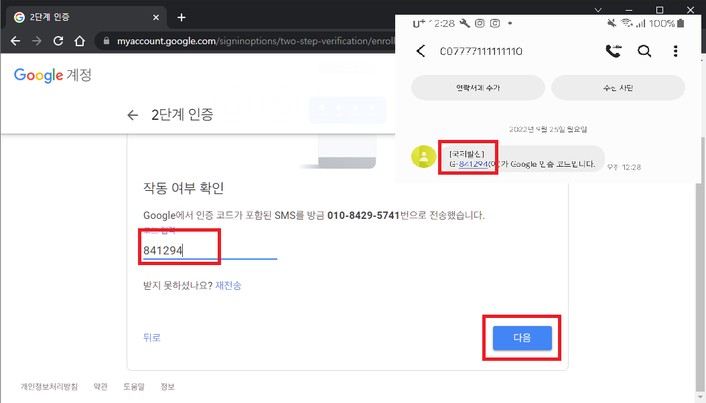Click the myaccount.google.com address bar

pos(245,41)
